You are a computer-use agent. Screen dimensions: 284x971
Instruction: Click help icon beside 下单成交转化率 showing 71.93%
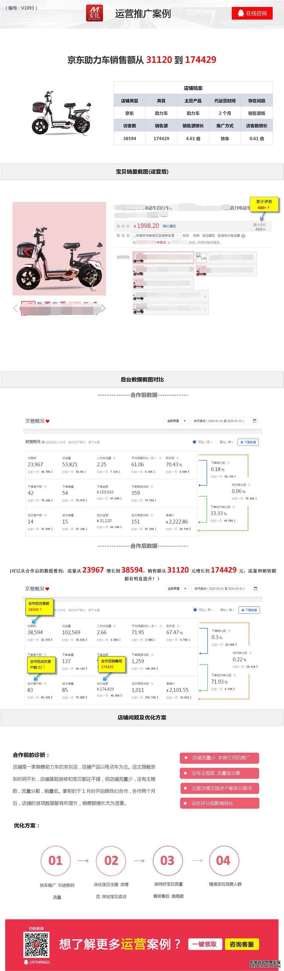pos(235,675)
